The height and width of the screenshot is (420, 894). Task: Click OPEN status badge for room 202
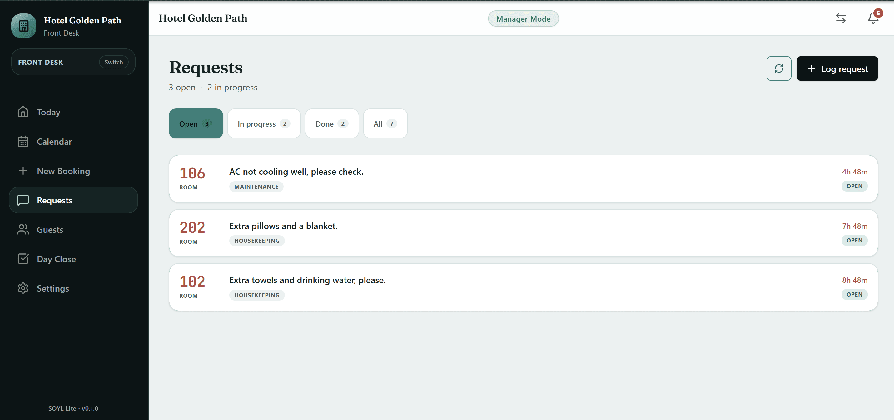pos(854,240)
